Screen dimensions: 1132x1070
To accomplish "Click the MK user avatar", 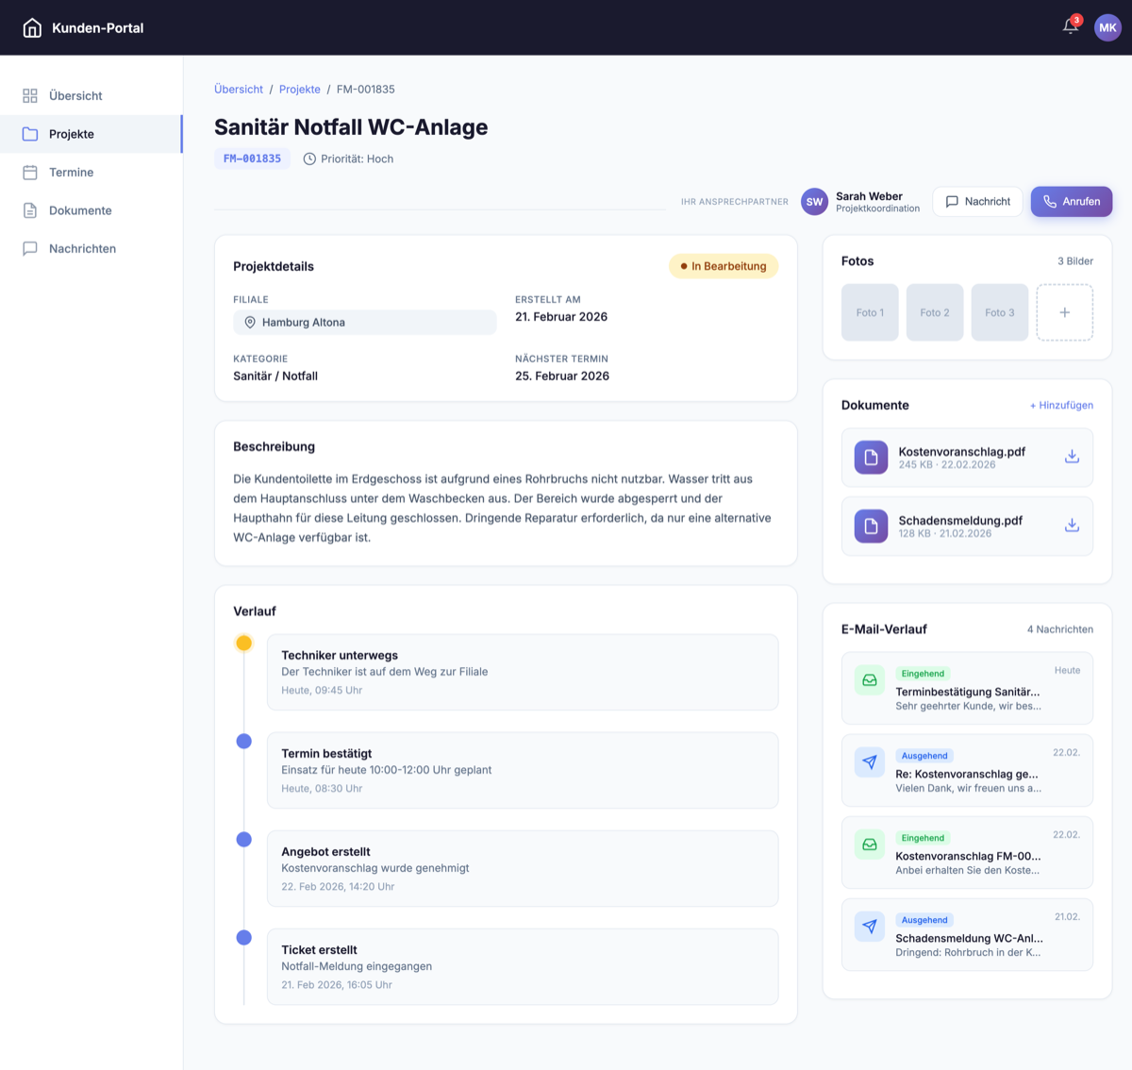I will coord(1107,27).
